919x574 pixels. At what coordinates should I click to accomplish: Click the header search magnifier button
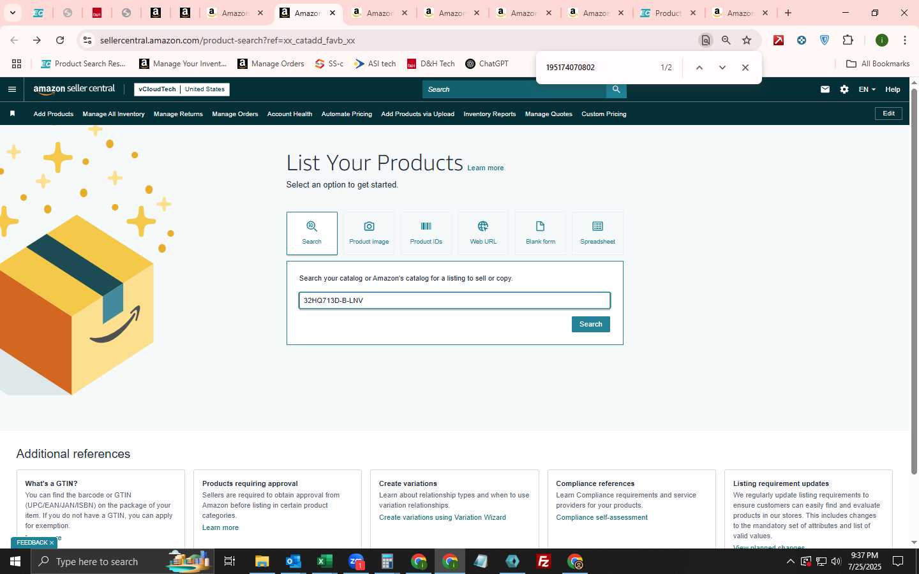tap(616, 89)
